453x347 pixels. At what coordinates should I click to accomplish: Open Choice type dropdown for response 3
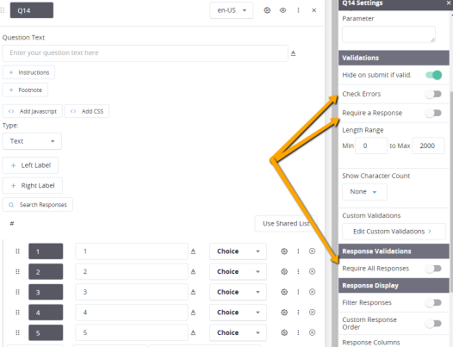238,292
